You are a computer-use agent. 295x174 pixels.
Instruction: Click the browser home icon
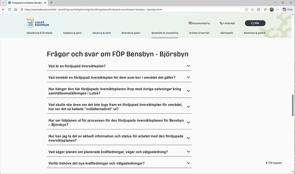[16, 9]
